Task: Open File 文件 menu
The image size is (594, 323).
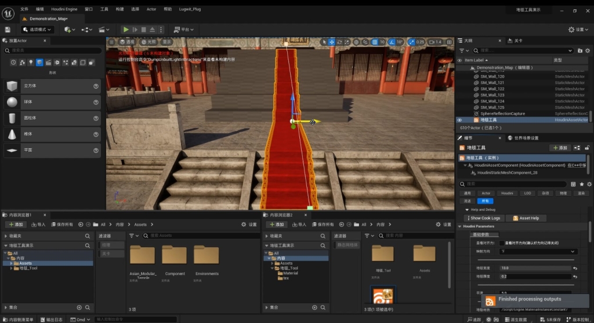Action: (24, 9)
